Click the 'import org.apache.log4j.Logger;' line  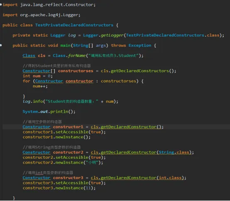(x=42, y=15)
